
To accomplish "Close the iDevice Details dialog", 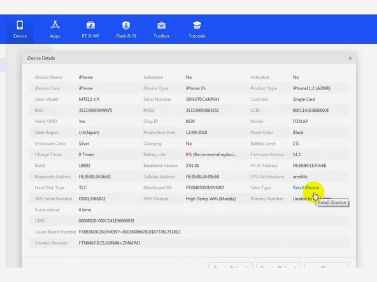I will [350, 58].
